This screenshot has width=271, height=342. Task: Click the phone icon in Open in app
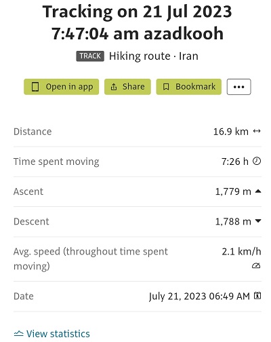point(35,87)
